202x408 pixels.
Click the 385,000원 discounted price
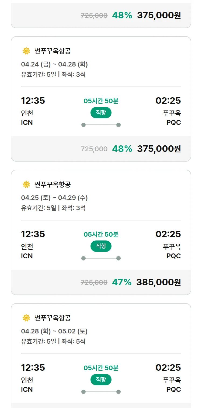pyautogui.click(x=159, y=282)
